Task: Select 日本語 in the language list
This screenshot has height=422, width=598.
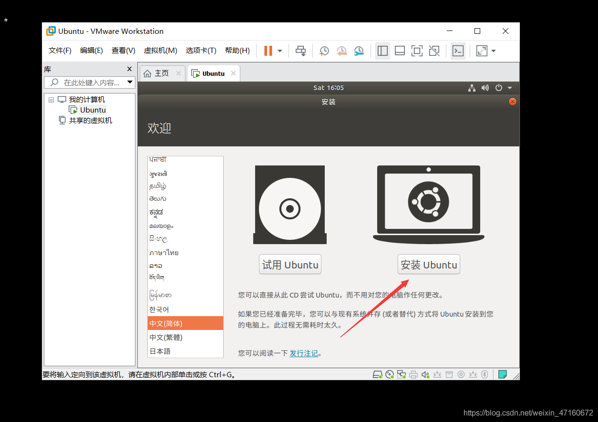Action: (x=186, y=351)
